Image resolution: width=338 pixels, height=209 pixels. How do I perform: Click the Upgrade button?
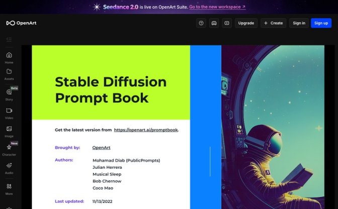tap(246, 23)
